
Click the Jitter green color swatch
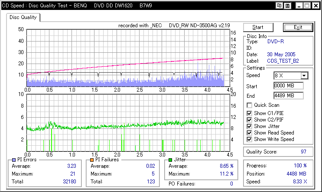tap(170, 160)
